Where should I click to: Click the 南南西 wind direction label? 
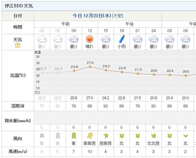[x=89, y=143]
